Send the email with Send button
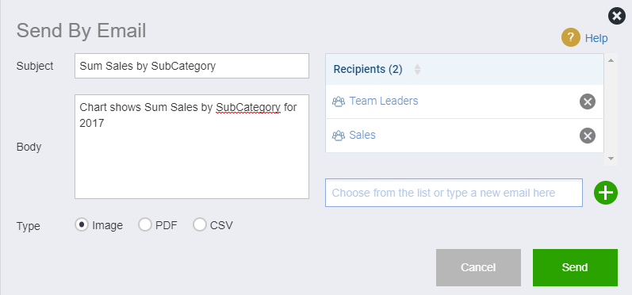This screenshot has width=632, height=295. point(575,267)
